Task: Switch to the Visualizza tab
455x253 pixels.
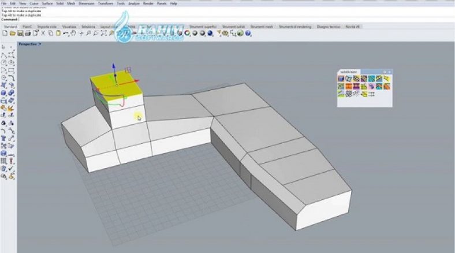Action: (x=69, y=27)
